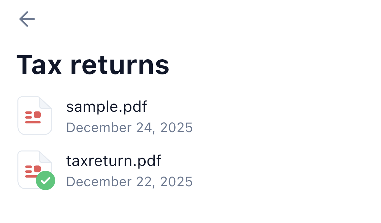Image resolution: width=381 pixels, height=223 pixels.
Task: Click the word "returns" in the heading
Action: pos(119,65)
